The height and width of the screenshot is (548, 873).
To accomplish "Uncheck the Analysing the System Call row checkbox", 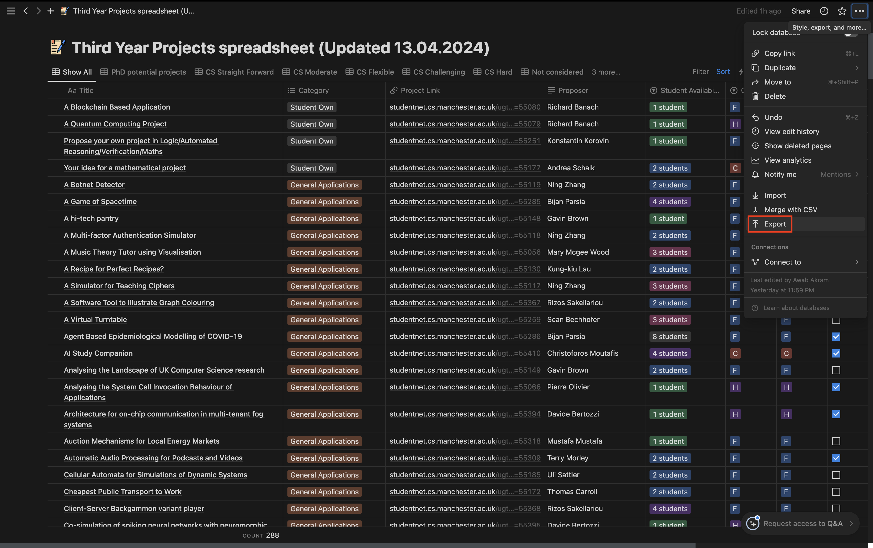I will click(x=836, y=387).
